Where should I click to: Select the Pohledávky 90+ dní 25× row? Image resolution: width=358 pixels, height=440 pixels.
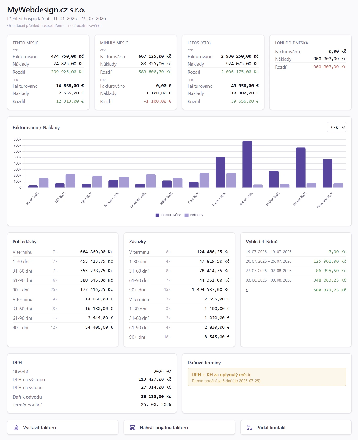coord(63,290)
